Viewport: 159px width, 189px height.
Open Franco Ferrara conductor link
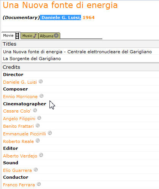tap(19, 185)
